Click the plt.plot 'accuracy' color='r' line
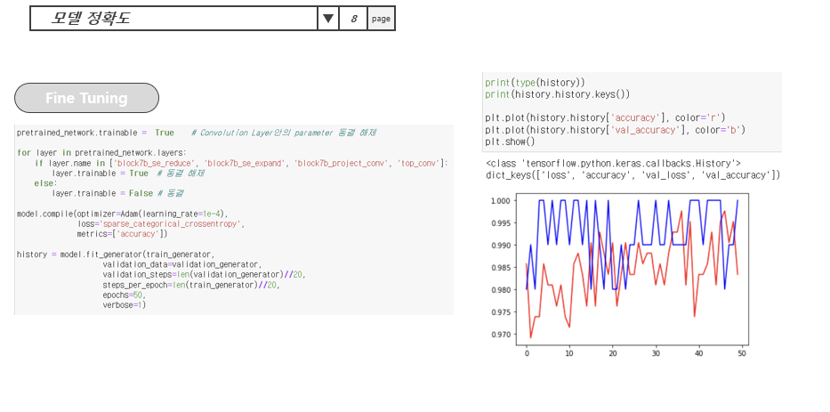The image size is (830, 412). [605, 117]
